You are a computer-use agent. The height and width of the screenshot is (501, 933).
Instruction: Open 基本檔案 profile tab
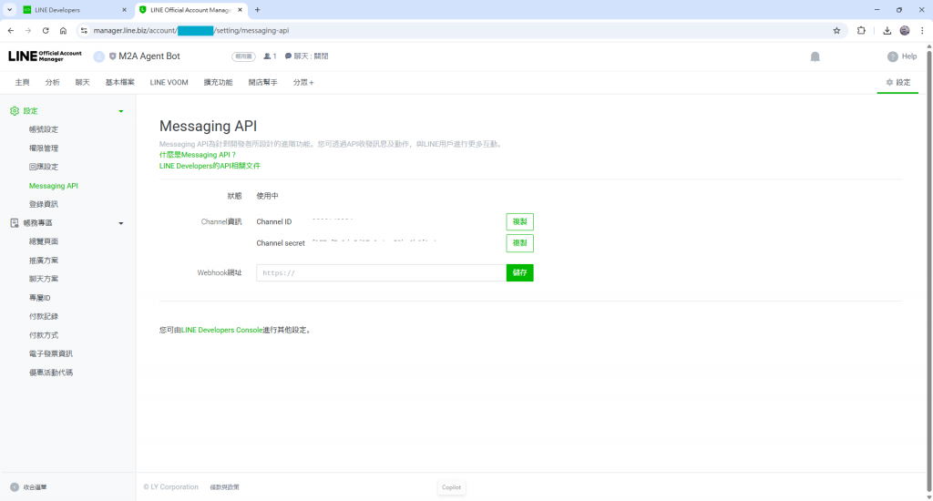coord(119,82)
